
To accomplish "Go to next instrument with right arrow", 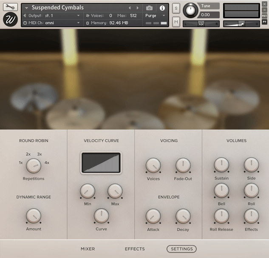I will pos(137,8).
